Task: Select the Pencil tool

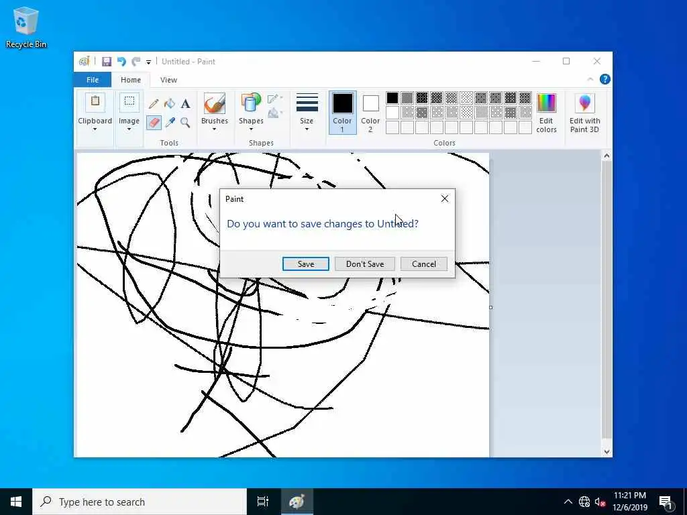Action: pos(154,104)
